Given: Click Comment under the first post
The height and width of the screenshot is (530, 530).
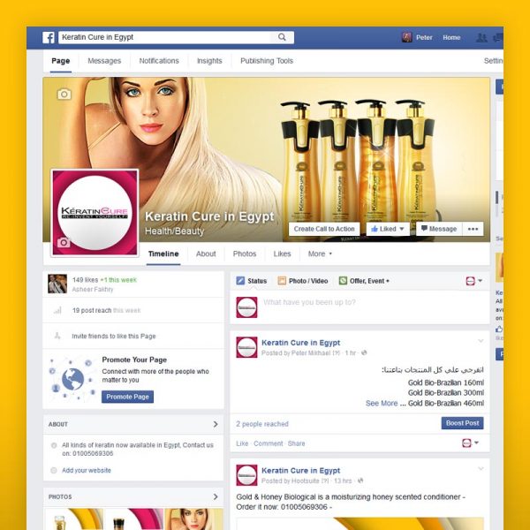Looking at the screenshot, I should [268, 443].
